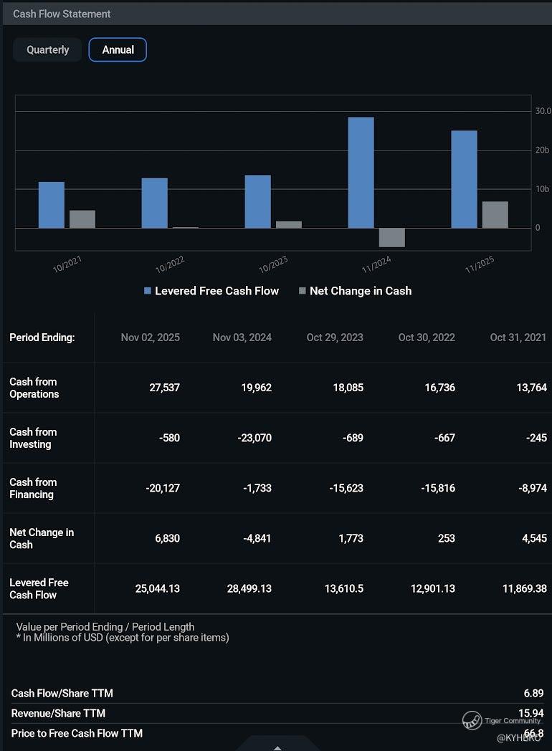Click the Oct 31, 2021 column header
The height and width of the screenshot is (751, 552).
click(x=518, y=338)
